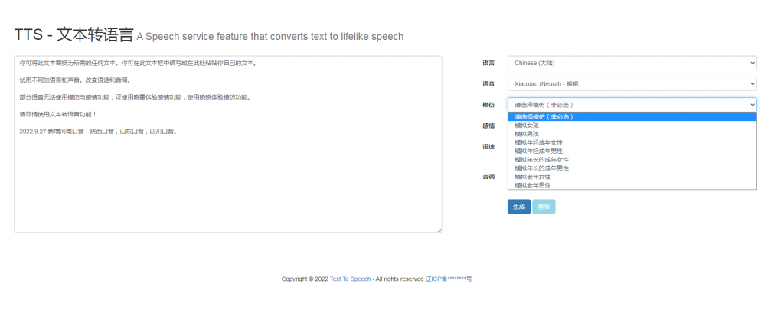This screenshot has width=784, height=323.
Task: Choose 模拟老年男性 option
Action: (x=532, y=185)
